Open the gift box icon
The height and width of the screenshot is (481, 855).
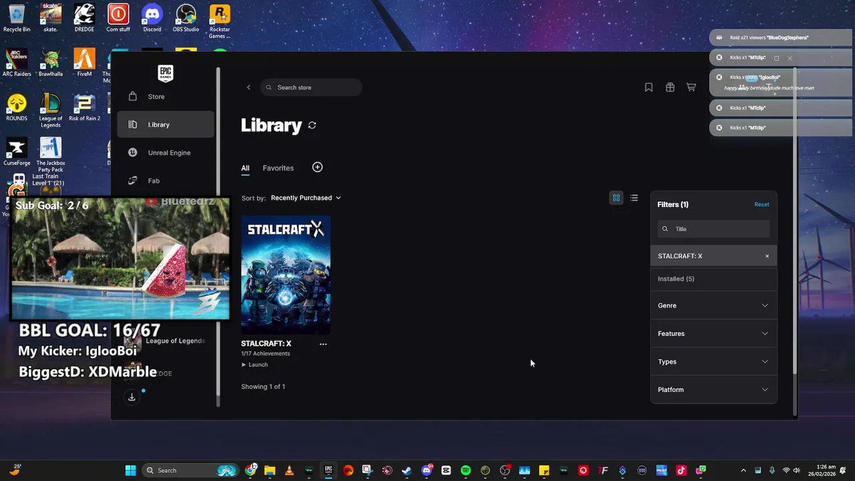tap(670, 88)
